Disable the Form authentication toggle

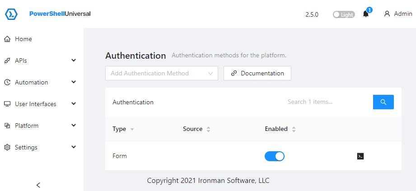point(274,156)
